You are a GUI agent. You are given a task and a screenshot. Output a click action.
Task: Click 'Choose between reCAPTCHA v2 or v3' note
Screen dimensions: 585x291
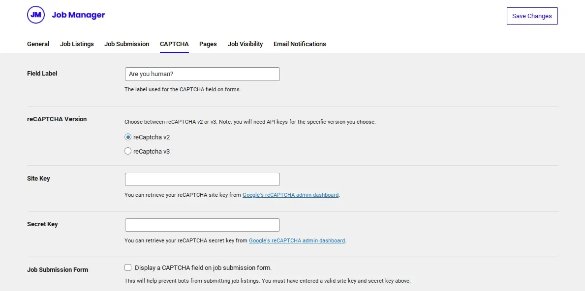(x=250, y=122)
